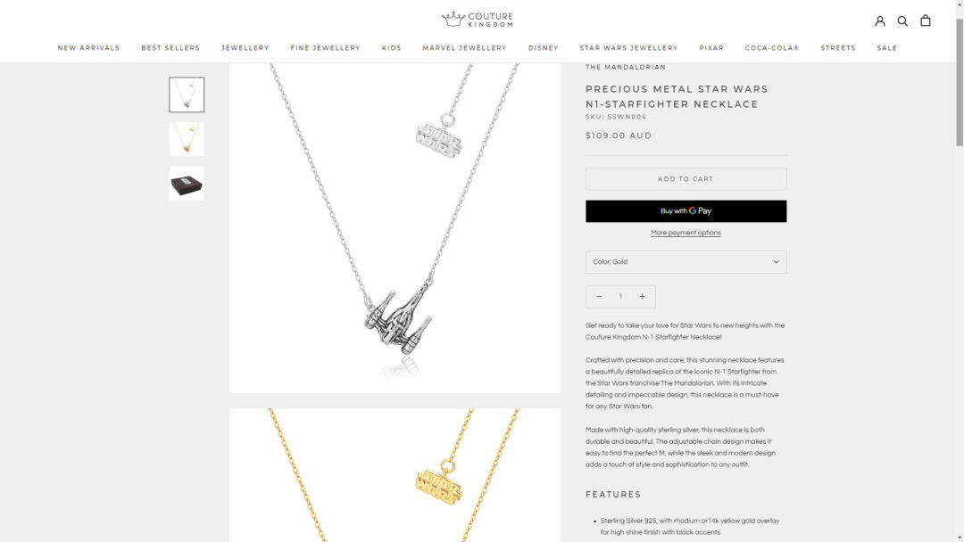Open the Sale menu item
The height and width of the screenshot is (542, 964).
(886, 48)
